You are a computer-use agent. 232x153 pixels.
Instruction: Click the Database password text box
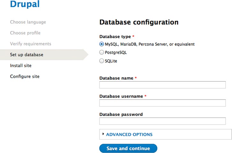(162, 121)
